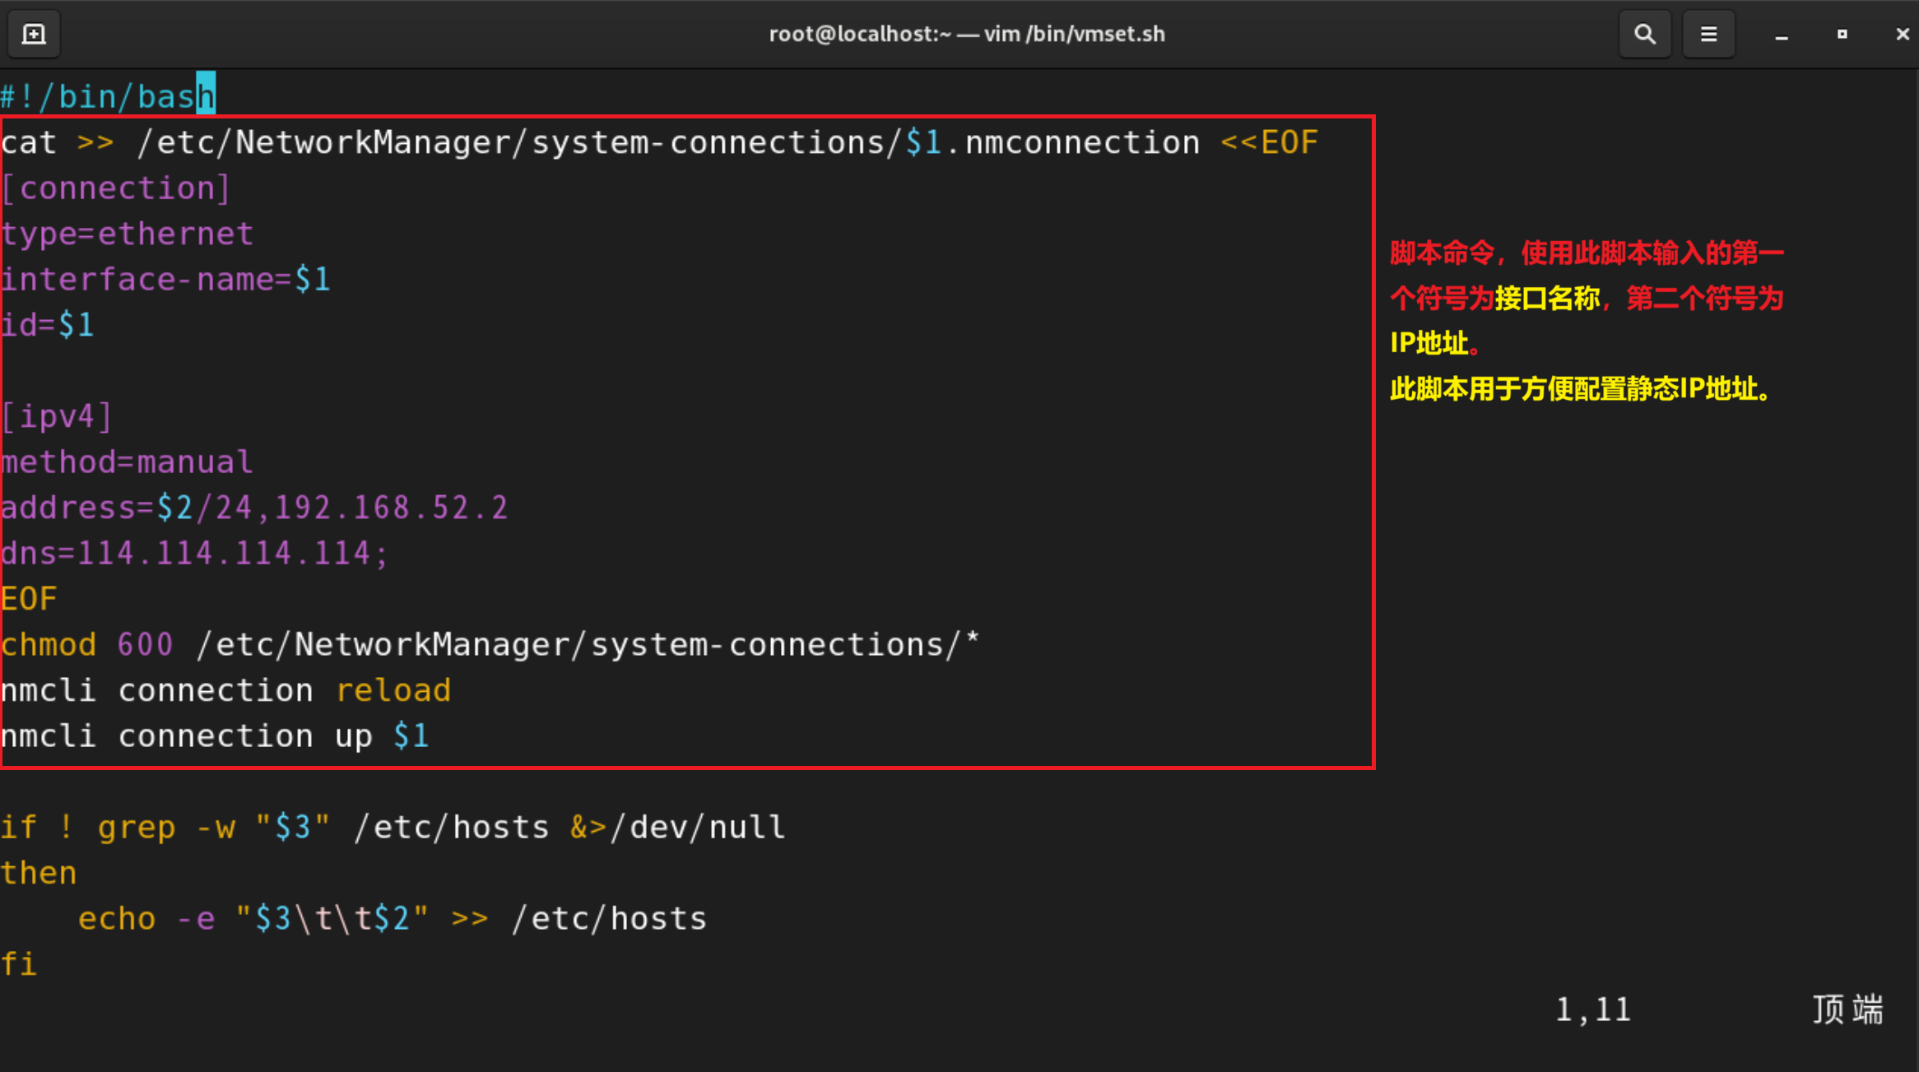The height and width of the screenshot is (1072, 1919).
Task: Click the [ipv4] section header
Action: (56, 417)
